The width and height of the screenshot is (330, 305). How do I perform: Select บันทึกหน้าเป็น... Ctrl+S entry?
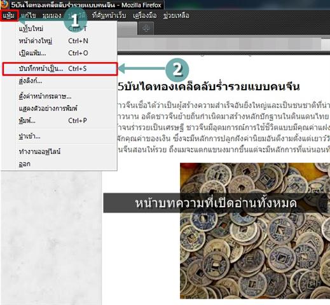[x=60, y=69]
